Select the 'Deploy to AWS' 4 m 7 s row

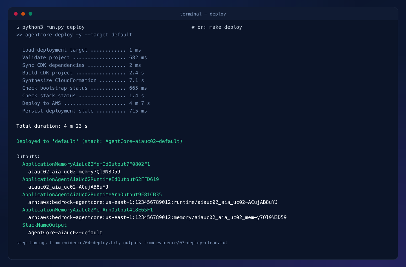(86, 103)
